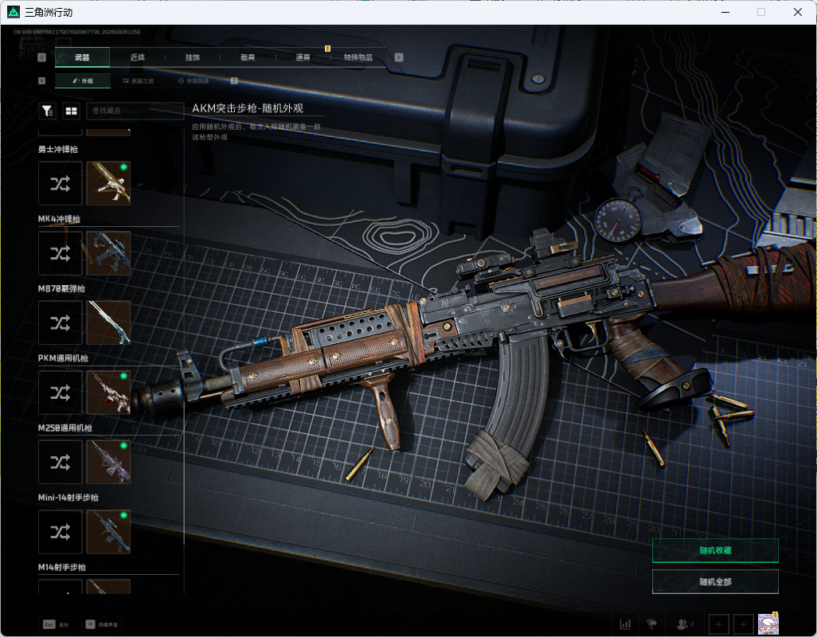Open the collection filter icon

coord(48,111)
